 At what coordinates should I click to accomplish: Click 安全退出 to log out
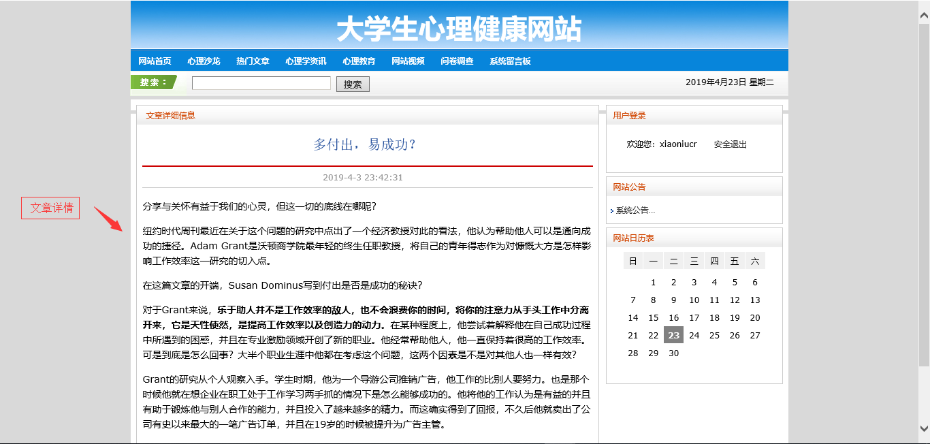731,144
